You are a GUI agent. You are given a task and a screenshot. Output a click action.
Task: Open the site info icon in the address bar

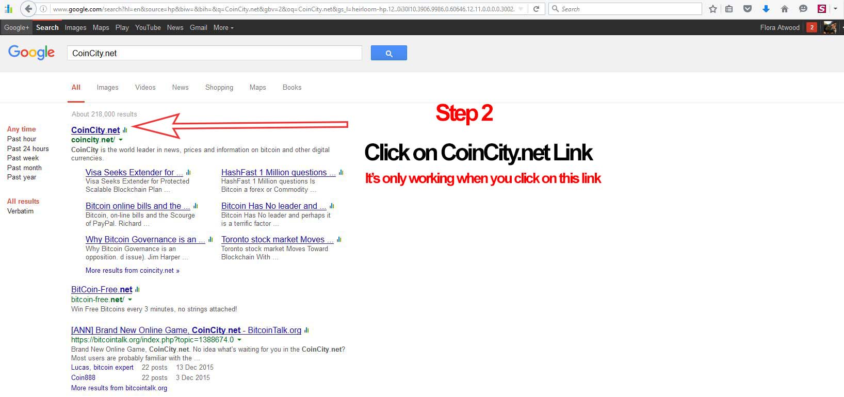[x=44, y=9]
